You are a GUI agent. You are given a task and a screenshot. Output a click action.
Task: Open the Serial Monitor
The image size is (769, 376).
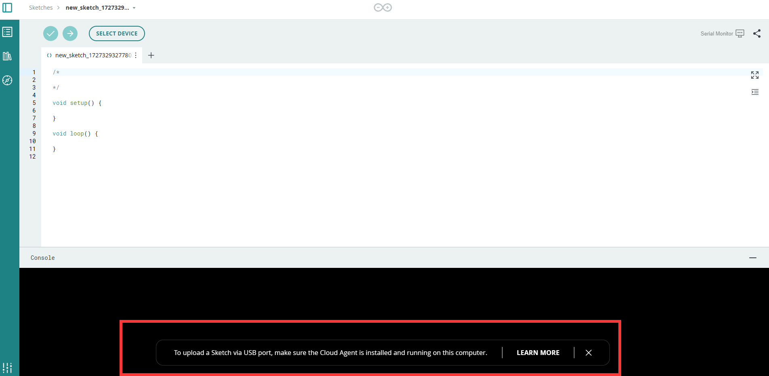722,33
